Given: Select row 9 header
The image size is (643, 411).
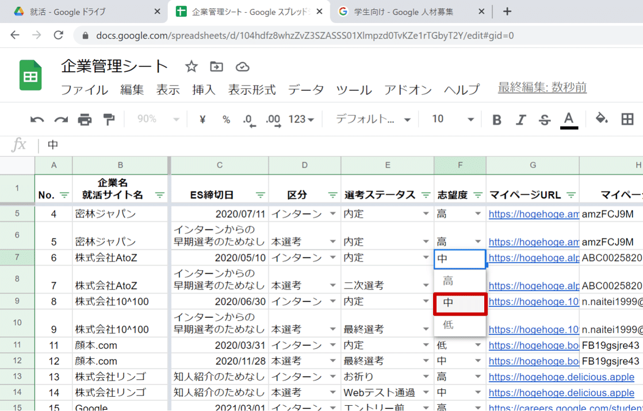Looking at the screenshot, I should 17,301.
